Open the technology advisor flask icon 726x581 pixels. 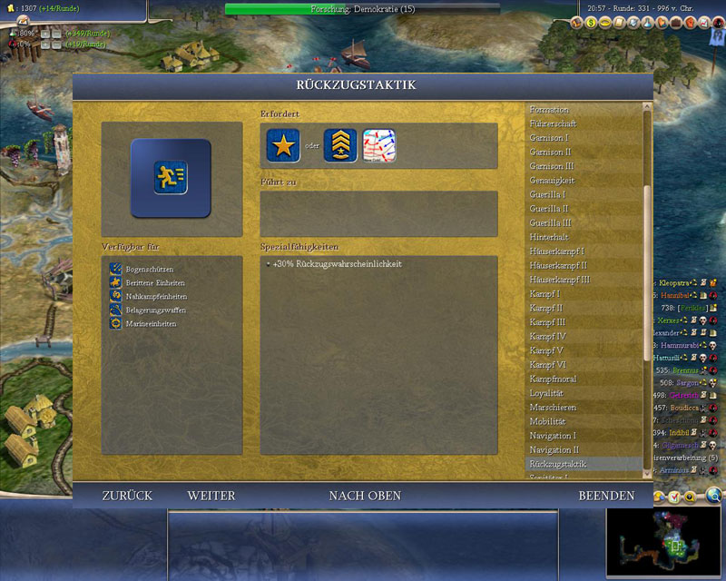click(x=648, y=22)
